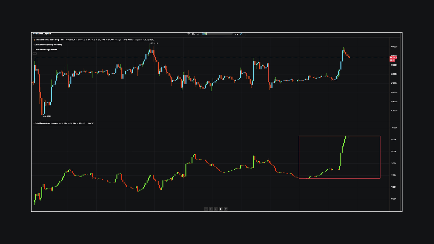434x244 pixels.
Task: Open the indicator list settings icon
Action: coord(236,34)
